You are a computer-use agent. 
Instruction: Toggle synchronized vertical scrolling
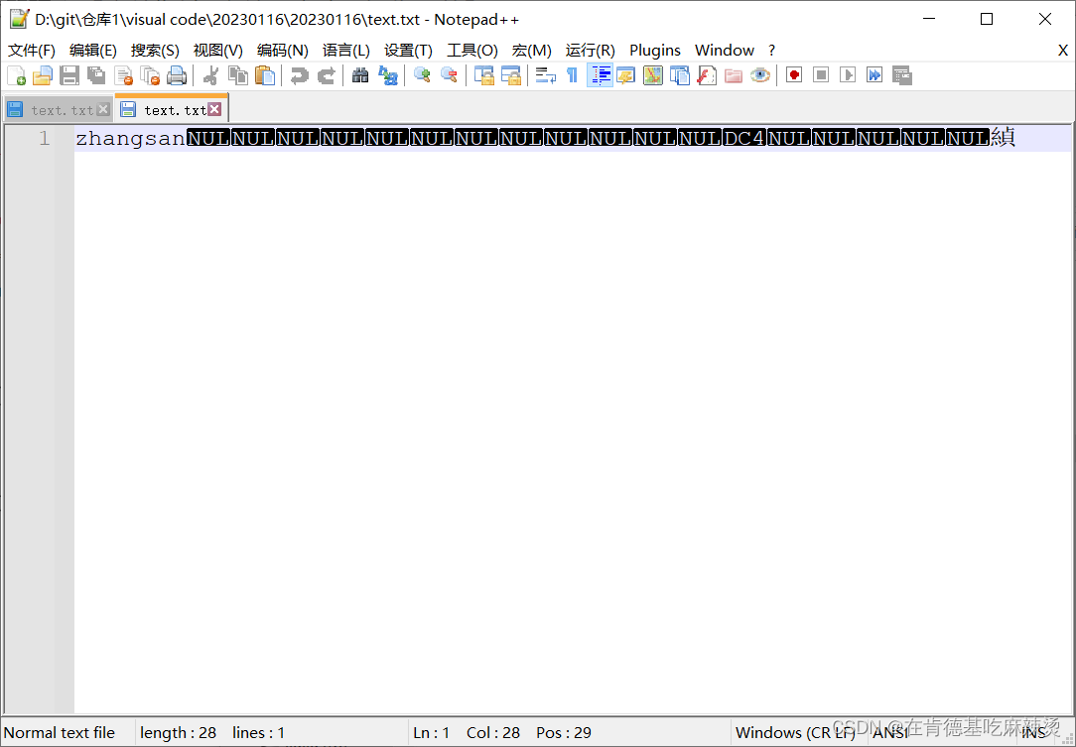pos(484,74)
